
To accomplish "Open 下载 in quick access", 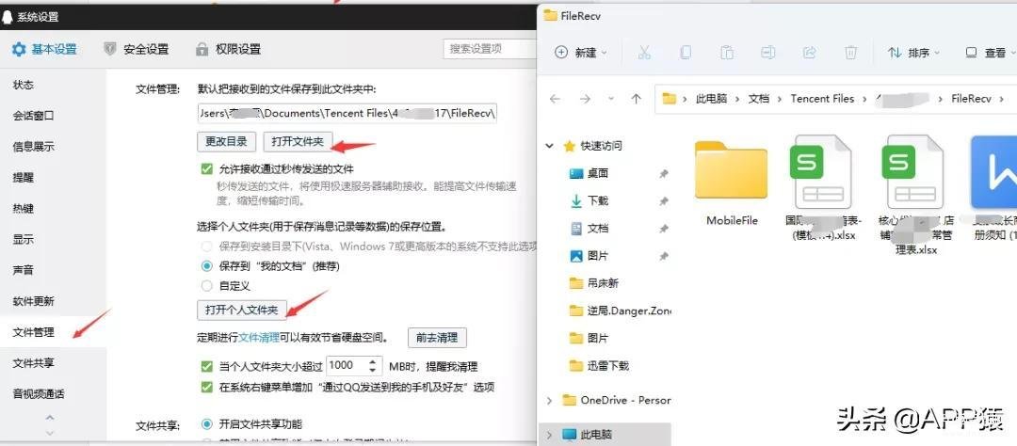I will (589, 201).
